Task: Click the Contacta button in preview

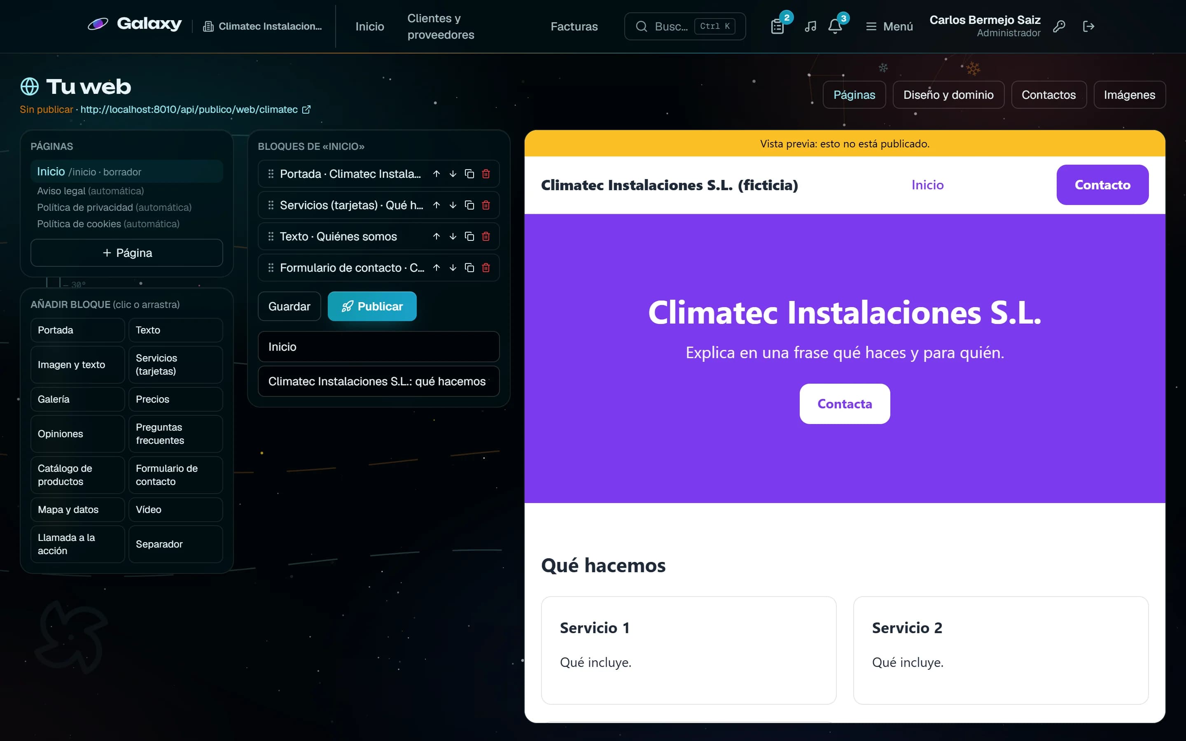Action: pyautogui.click(x=845, y=404)
